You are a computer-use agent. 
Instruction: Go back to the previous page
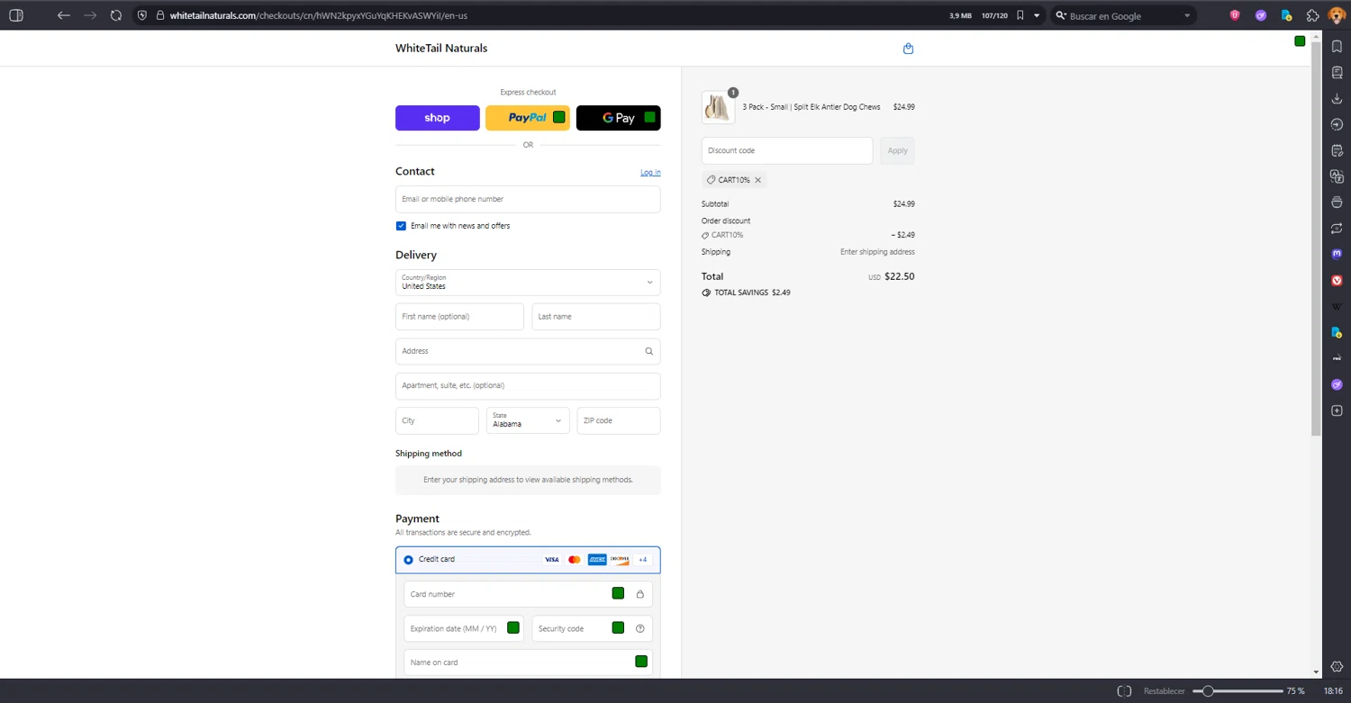click(63, 15)
